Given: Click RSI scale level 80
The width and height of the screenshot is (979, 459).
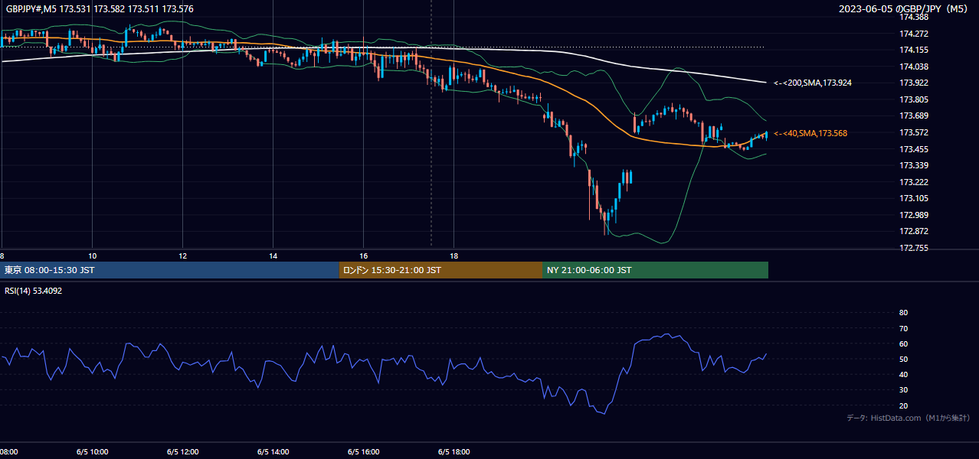Looking at the screenshot, I should [903, 313].
